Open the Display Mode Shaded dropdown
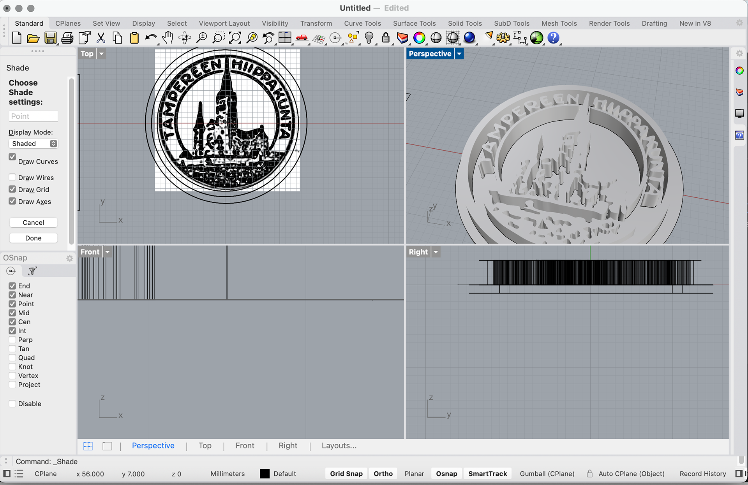The height and width of the screenshot is (485, 748). click(33, 144)
